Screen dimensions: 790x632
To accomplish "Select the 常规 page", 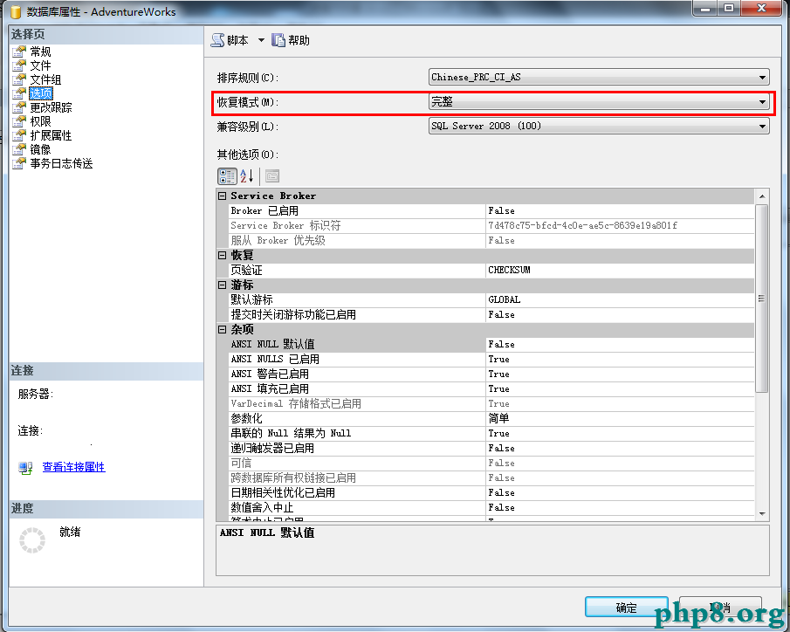I will tap(40, 52).
